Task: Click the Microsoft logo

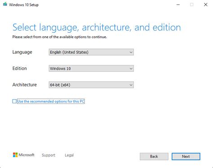Action: [24, 155]
